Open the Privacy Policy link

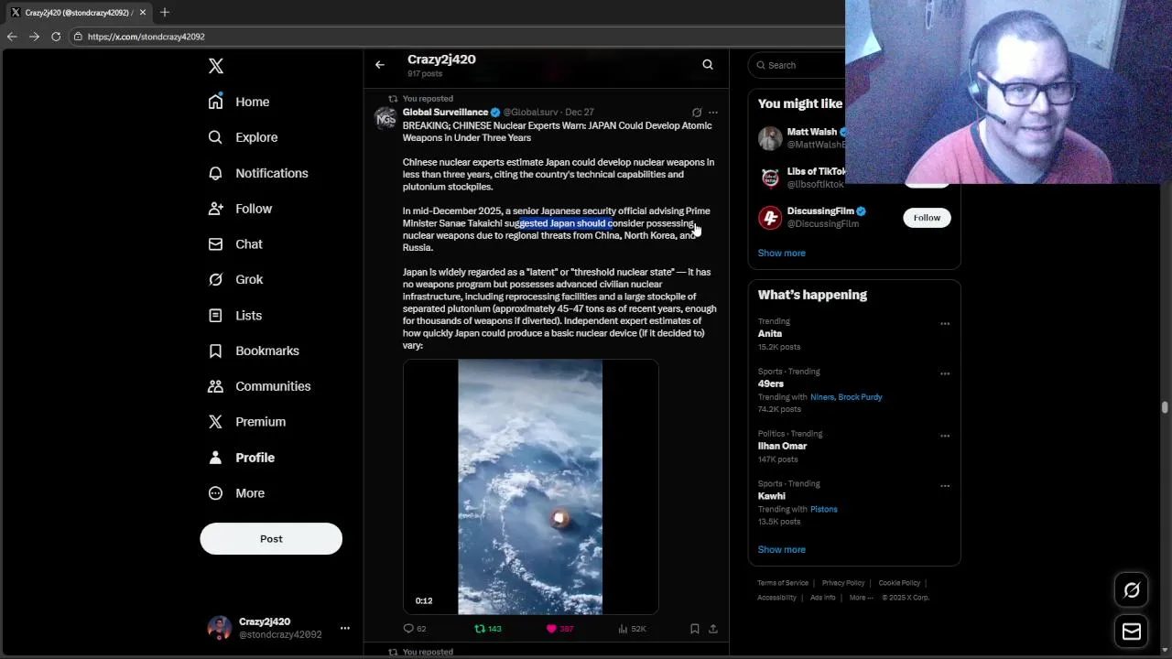(x=843, y=583)
